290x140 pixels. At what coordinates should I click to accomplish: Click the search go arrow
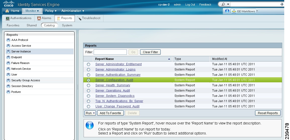tap(282, 4)
